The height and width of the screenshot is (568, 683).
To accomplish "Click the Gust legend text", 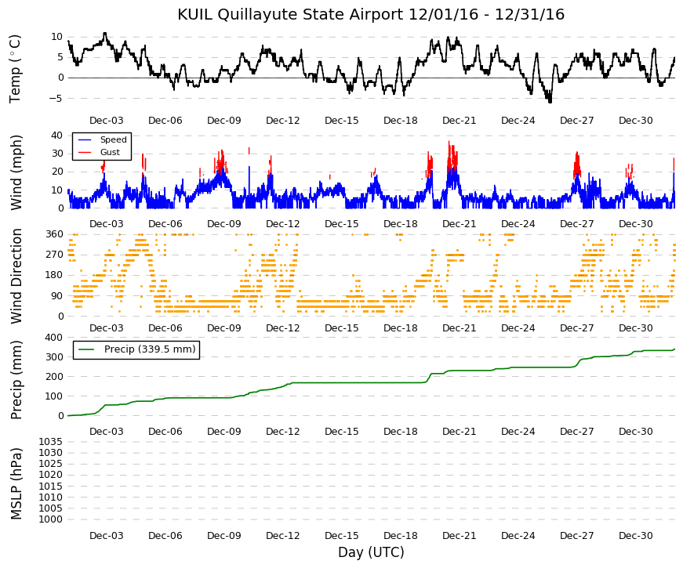I will pyautogui.click(x=110, y=152).
